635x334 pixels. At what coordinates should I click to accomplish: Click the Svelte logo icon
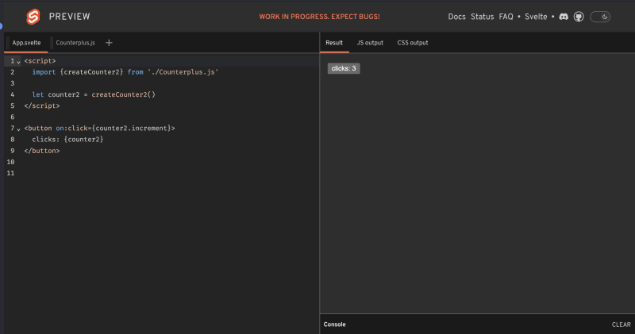[x=33, y=17]
